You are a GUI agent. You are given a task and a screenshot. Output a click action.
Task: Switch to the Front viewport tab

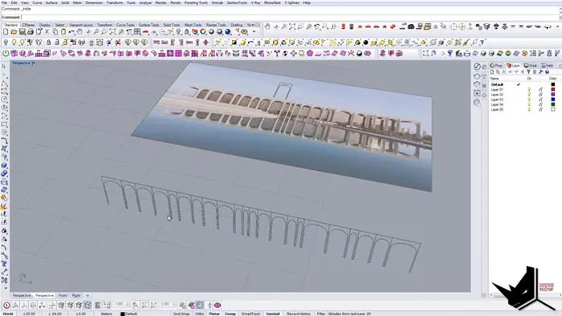click(63, 296)
